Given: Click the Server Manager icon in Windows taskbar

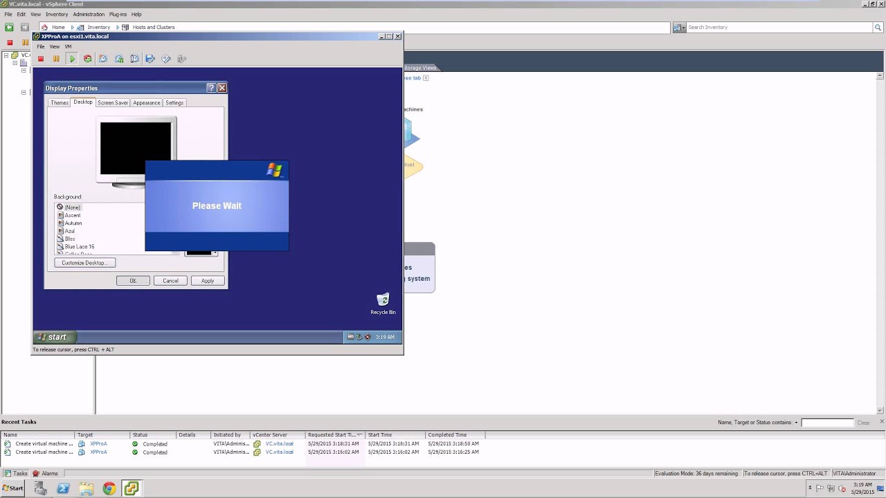Looking at the screenshot, I should coord(41,488).
